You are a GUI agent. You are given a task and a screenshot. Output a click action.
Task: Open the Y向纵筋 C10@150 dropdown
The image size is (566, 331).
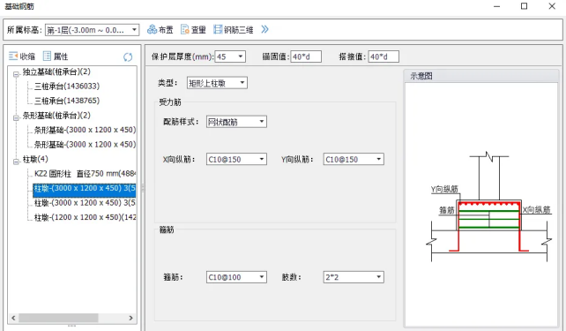pos(354,160)
